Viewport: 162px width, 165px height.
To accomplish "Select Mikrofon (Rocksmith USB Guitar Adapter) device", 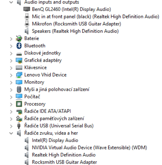I will click(76, 24).
